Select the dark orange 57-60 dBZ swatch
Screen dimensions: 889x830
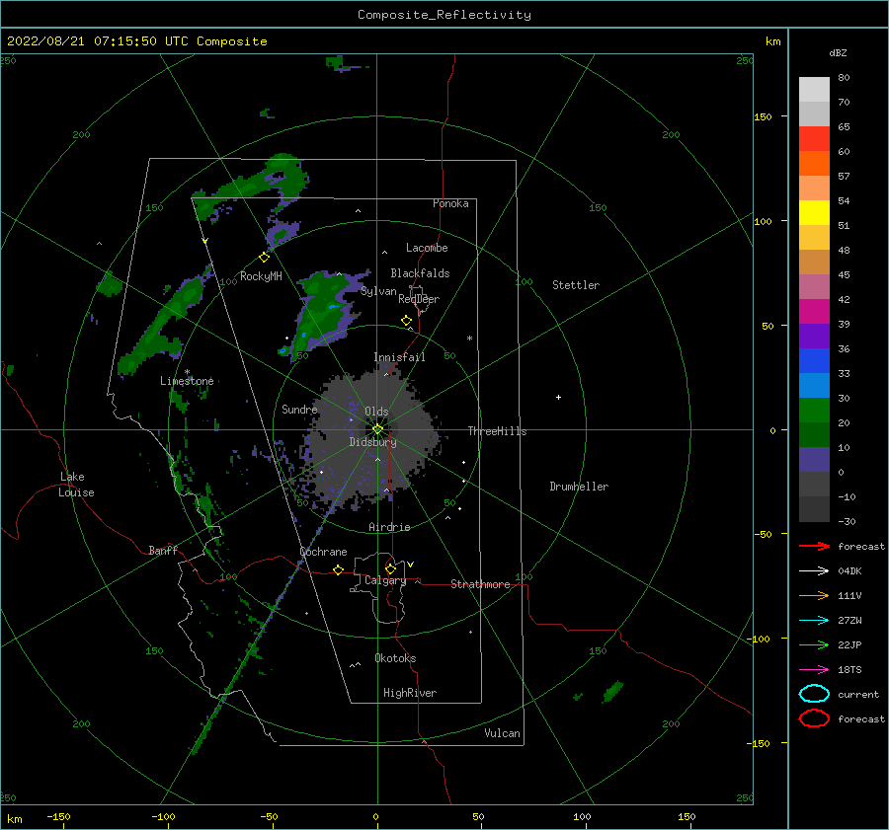[814, 163]
